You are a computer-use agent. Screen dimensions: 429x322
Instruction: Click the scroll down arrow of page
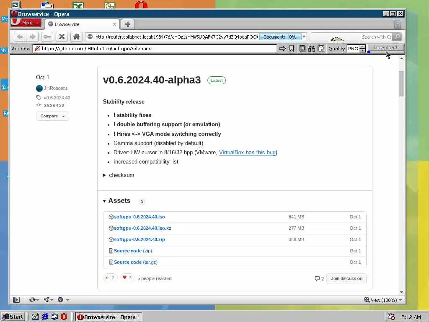pyautogui.click(x=401, y=292)
